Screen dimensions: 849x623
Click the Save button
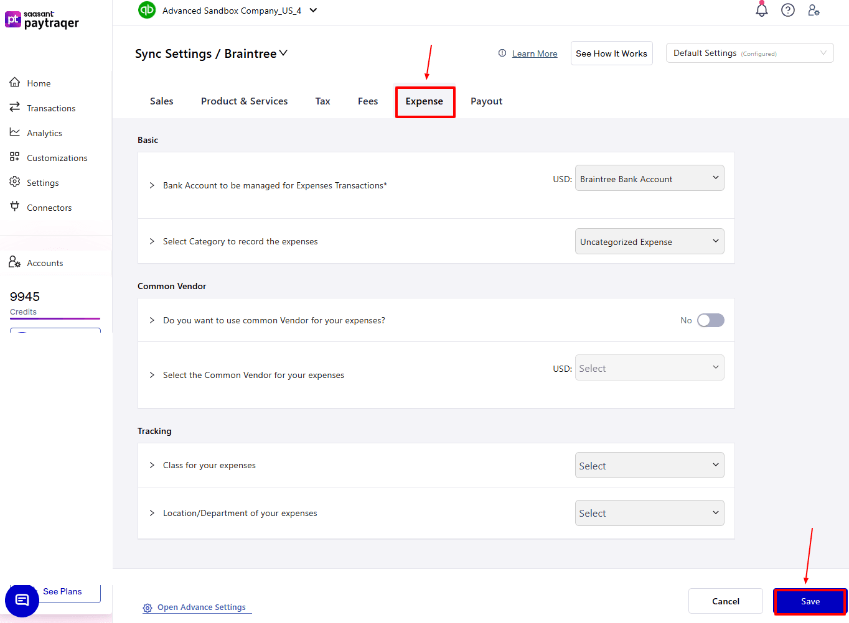[810, 601]
